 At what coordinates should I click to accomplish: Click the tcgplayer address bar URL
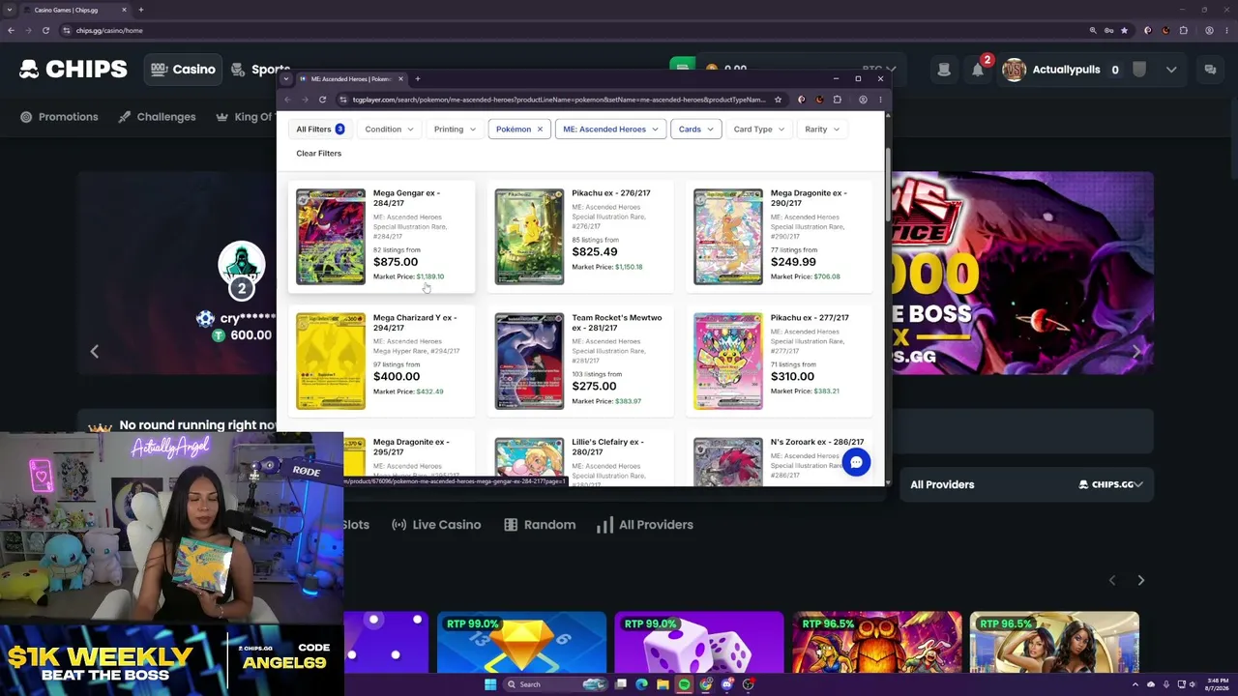pyautogui.click(x=559, y=100)
